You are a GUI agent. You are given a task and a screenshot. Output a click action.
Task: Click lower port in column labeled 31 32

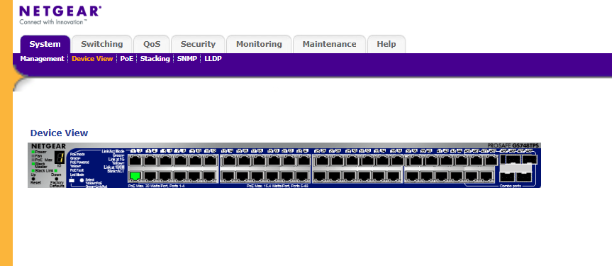pos(364,176)
